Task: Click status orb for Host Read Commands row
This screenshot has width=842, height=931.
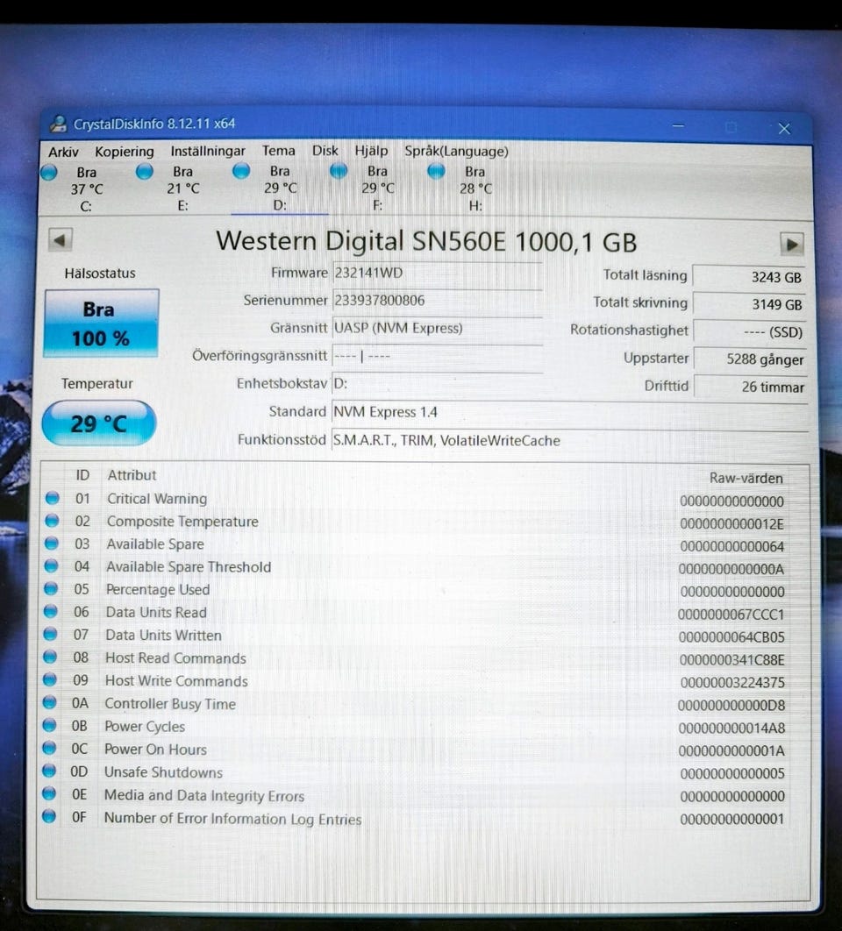Action: pos(50,657)
